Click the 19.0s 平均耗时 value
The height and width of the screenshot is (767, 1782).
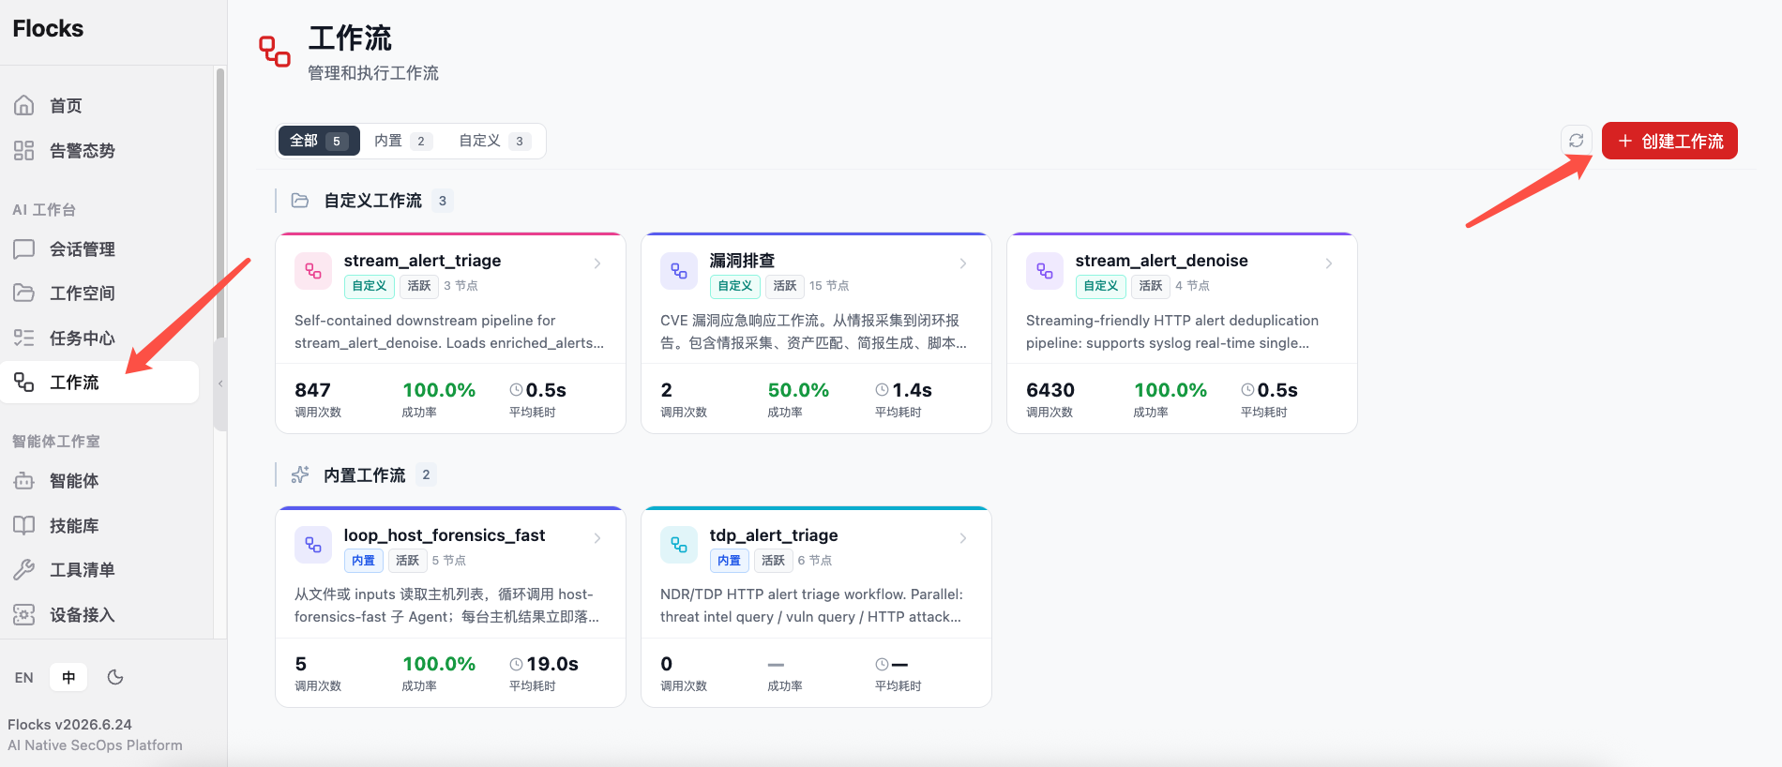(552, 664)
